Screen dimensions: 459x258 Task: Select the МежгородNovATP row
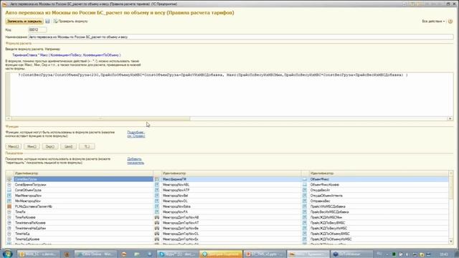tap(231, 190)
